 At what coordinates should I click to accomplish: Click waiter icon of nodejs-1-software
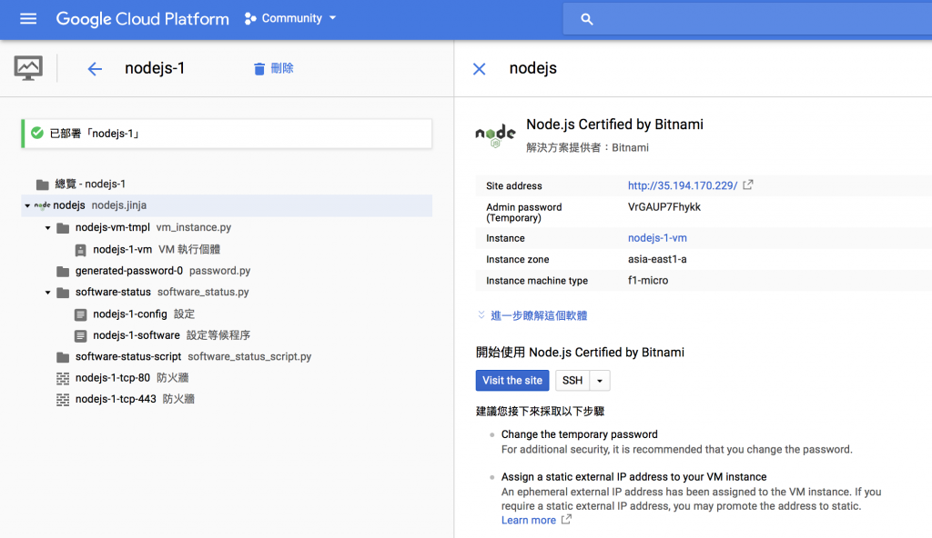[80, 335]
